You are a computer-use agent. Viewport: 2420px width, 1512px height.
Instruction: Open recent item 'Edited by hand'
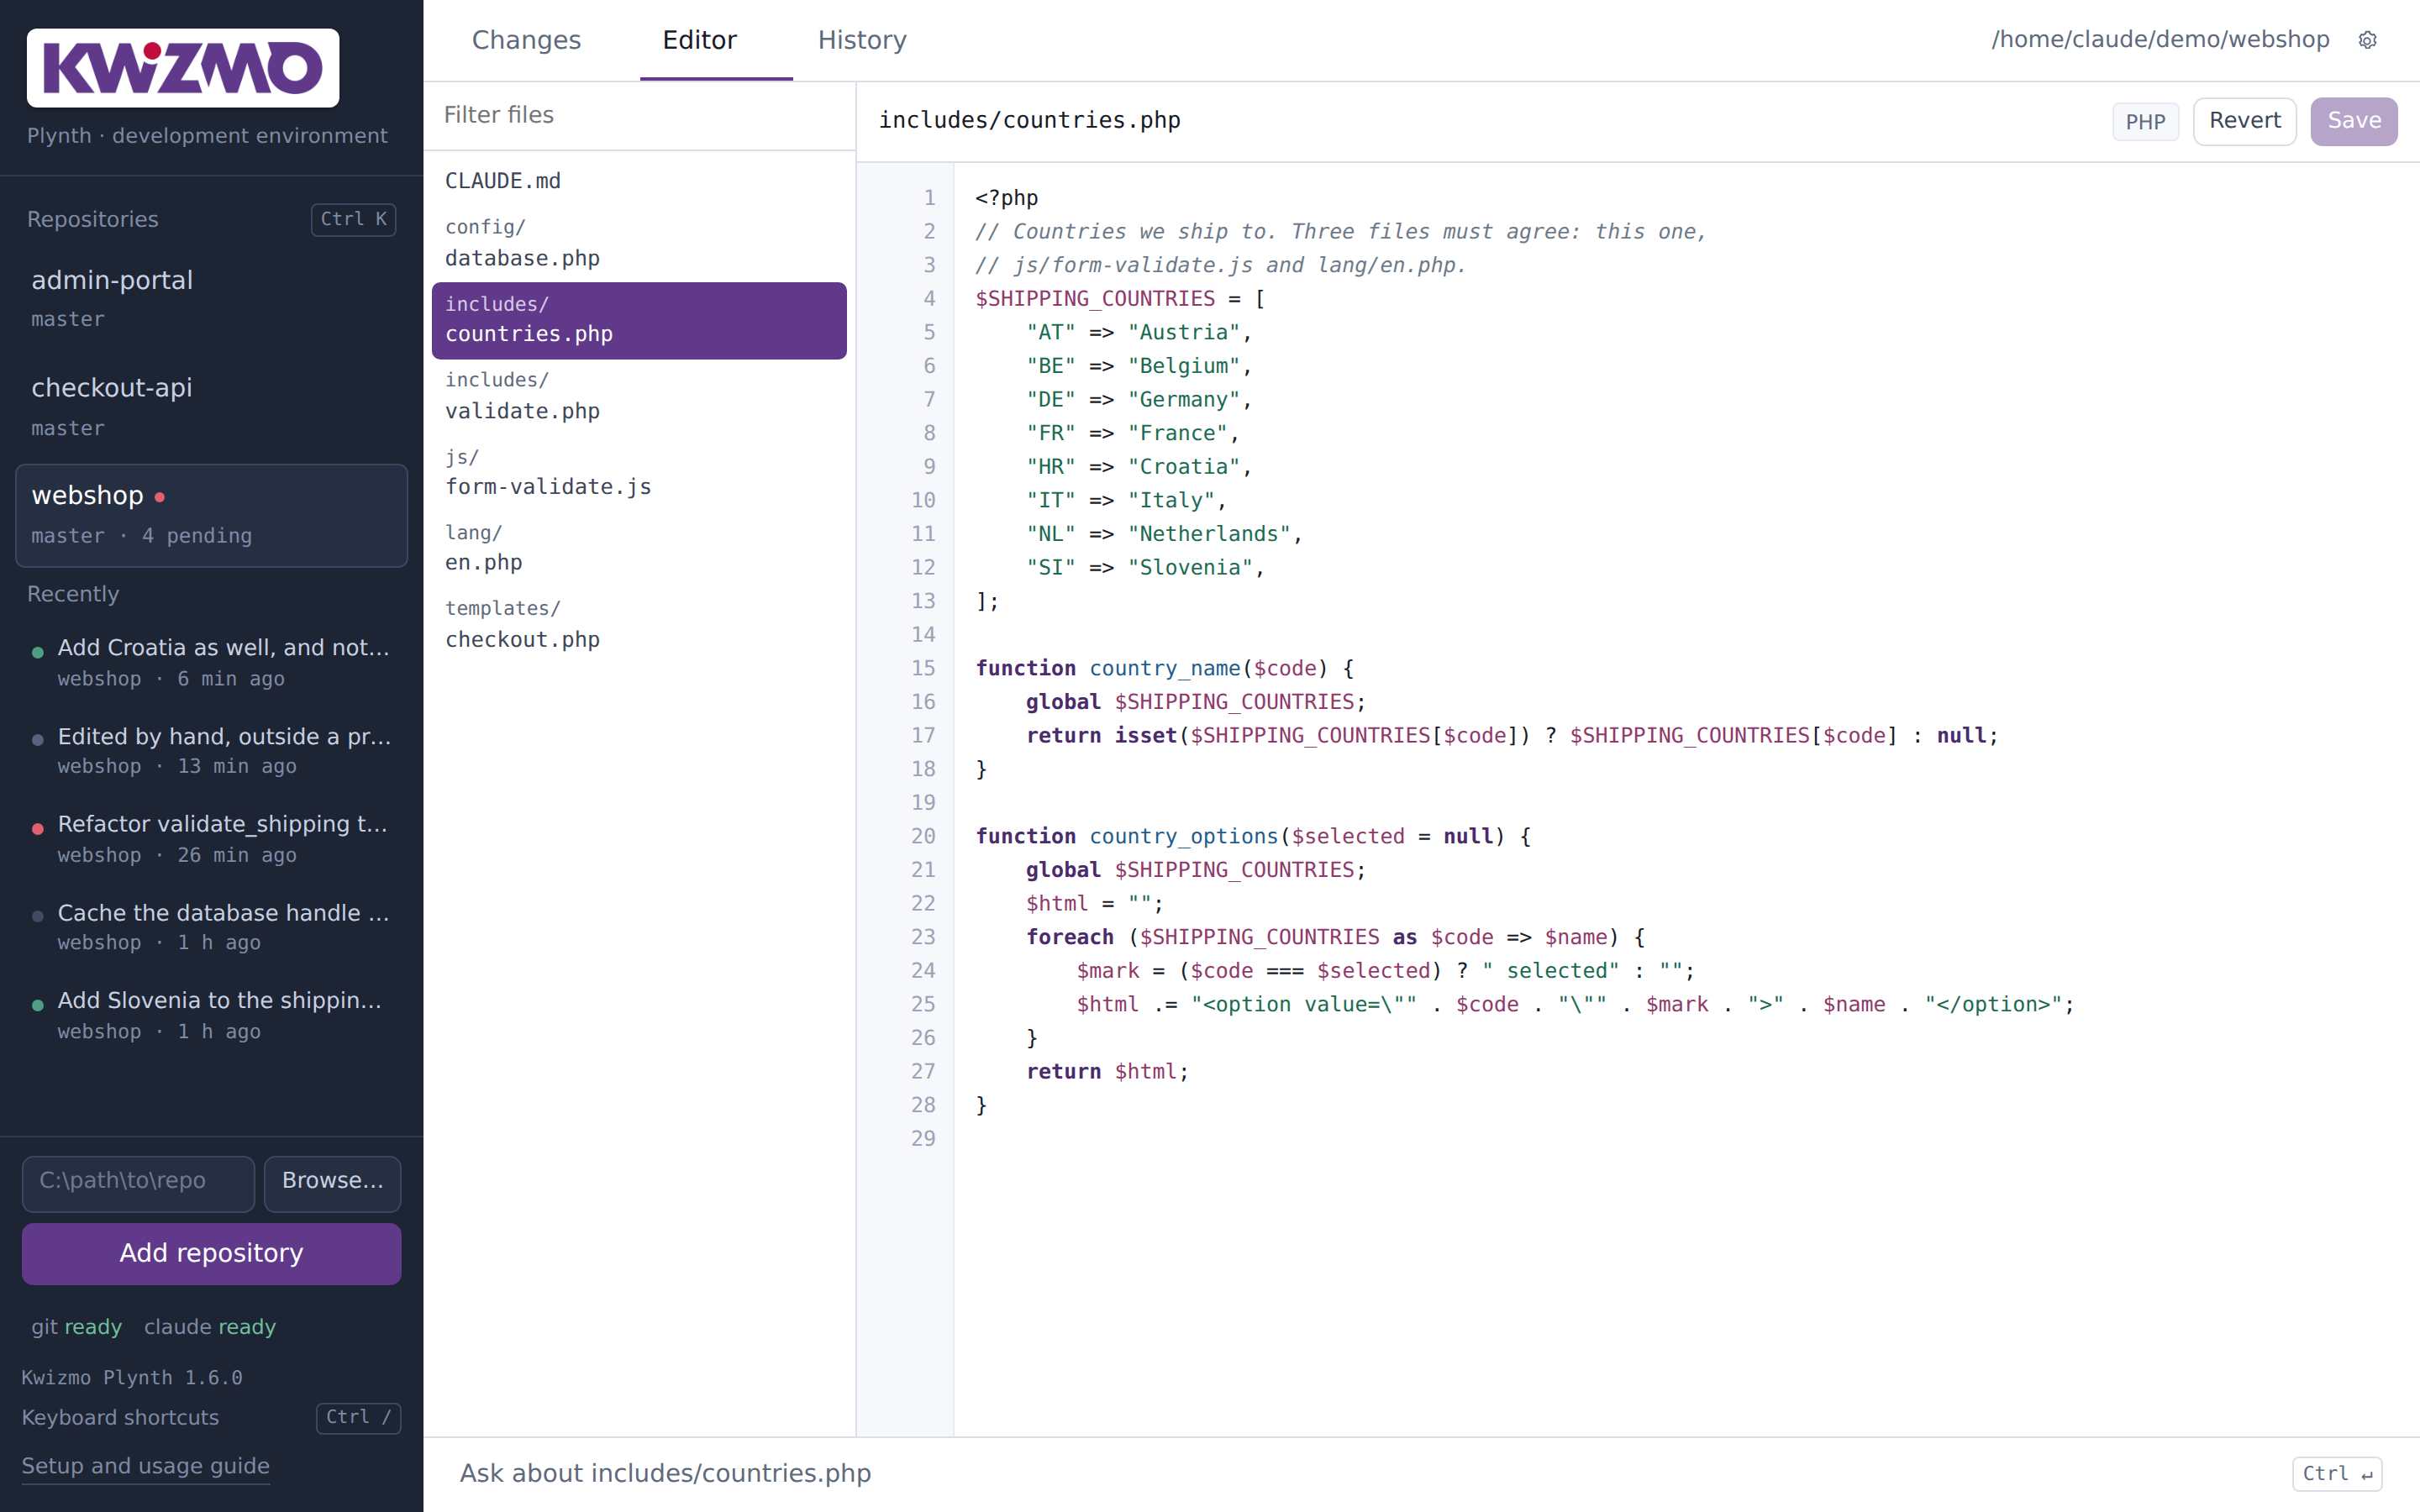coord(211,750)
